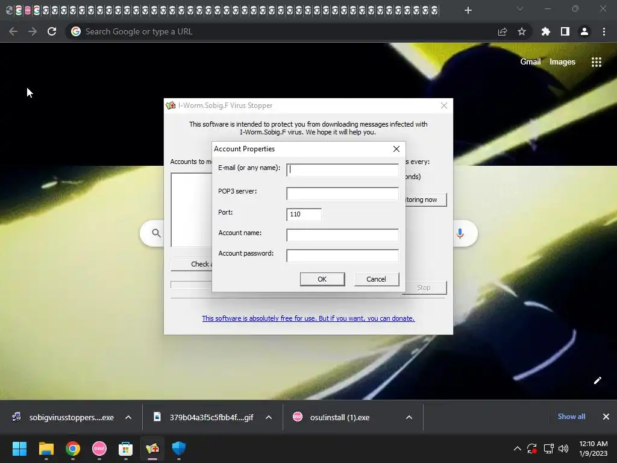Open Images link on Google page
The width and height of the screenshot is (617, 463).
(562, 62)
